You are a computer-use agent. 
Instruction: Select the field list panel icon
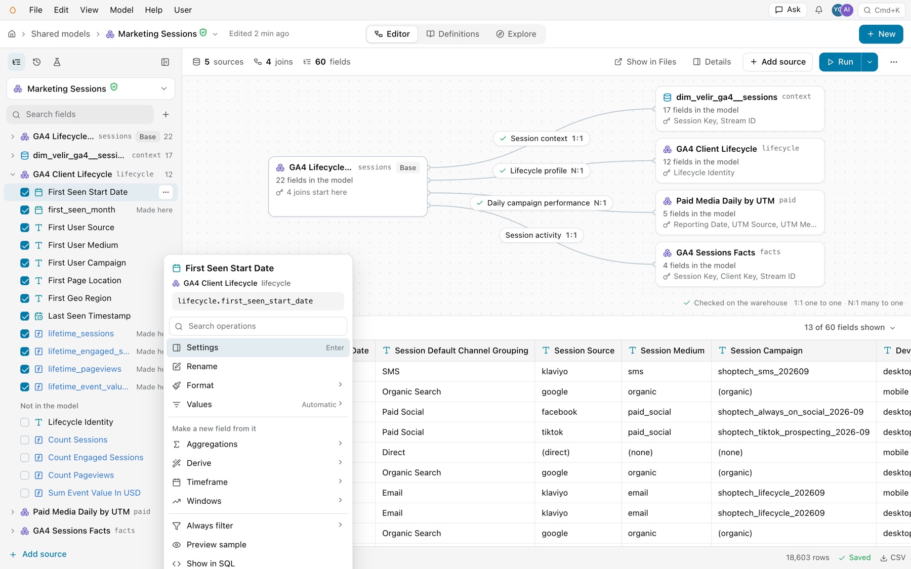pyautogui.click(x=17, y=62)
